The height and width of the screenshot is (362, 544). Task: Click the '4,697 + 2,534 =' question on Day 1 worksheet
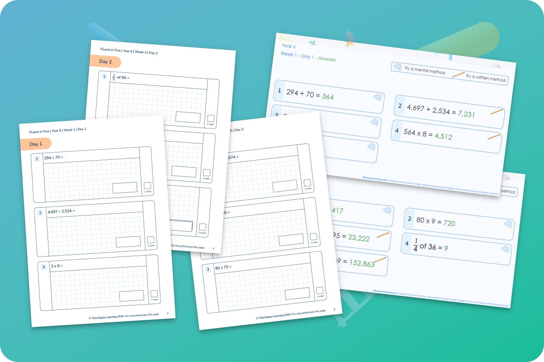click(x=61, y=212)
